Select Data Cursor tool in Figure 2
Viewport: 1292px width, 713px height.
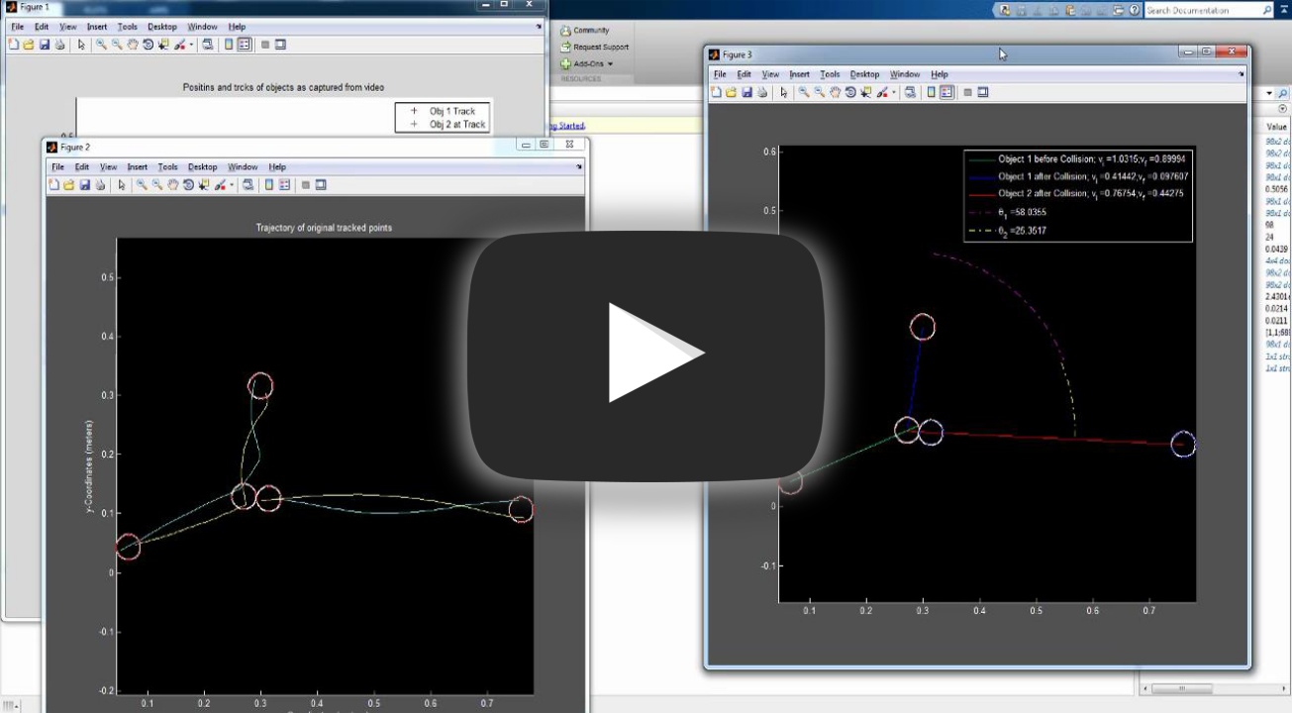click(x=204, y=184)
